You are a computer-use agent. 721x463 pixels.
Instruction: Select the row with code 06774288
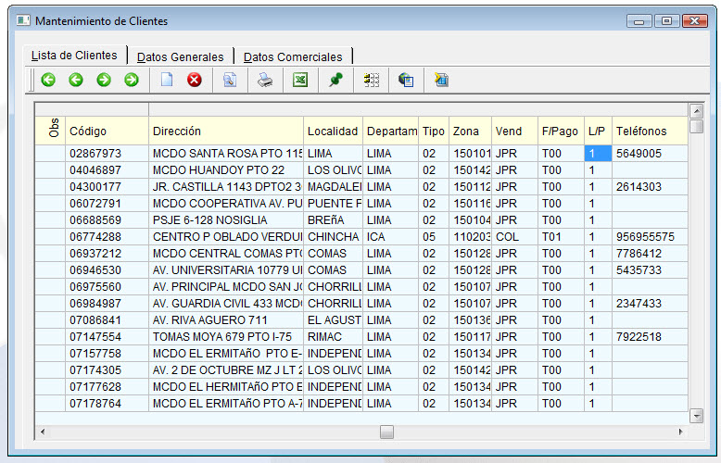point(95,237)
